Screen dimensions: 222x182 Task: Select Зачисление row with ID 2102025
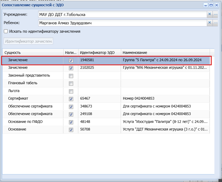point(106,68)
